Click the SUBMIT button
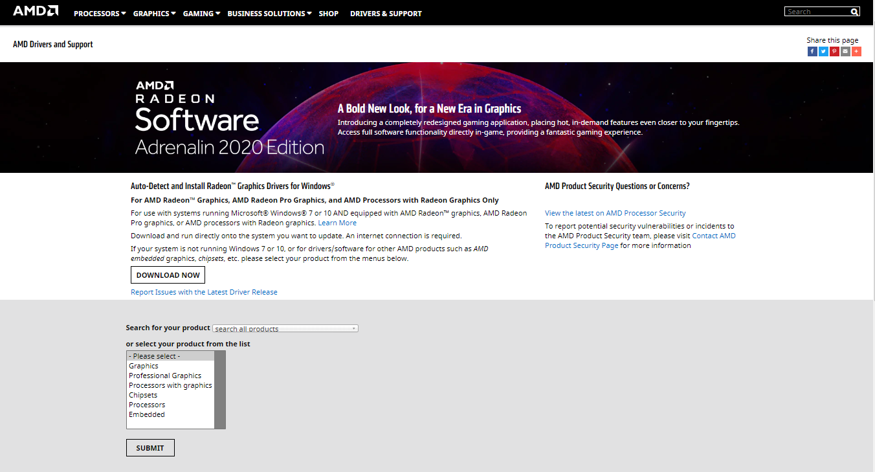This screenshot has height=472, width=875. [x=150, y=448]
